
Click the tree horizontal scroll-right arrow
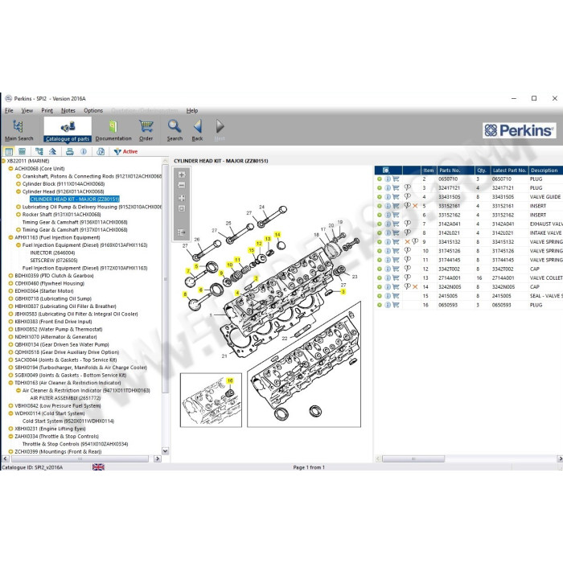(x=158, y=458)
